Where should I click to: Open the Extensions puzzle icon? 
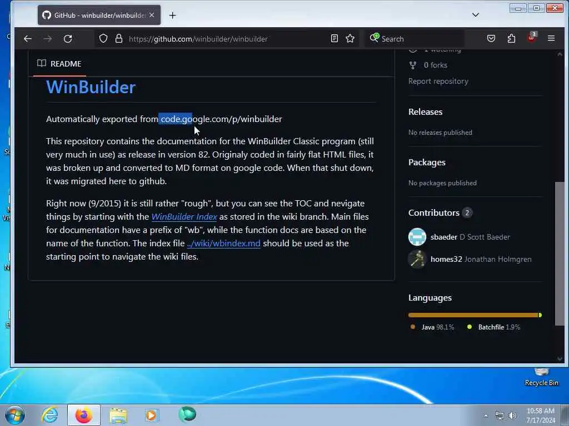[511, 38]
